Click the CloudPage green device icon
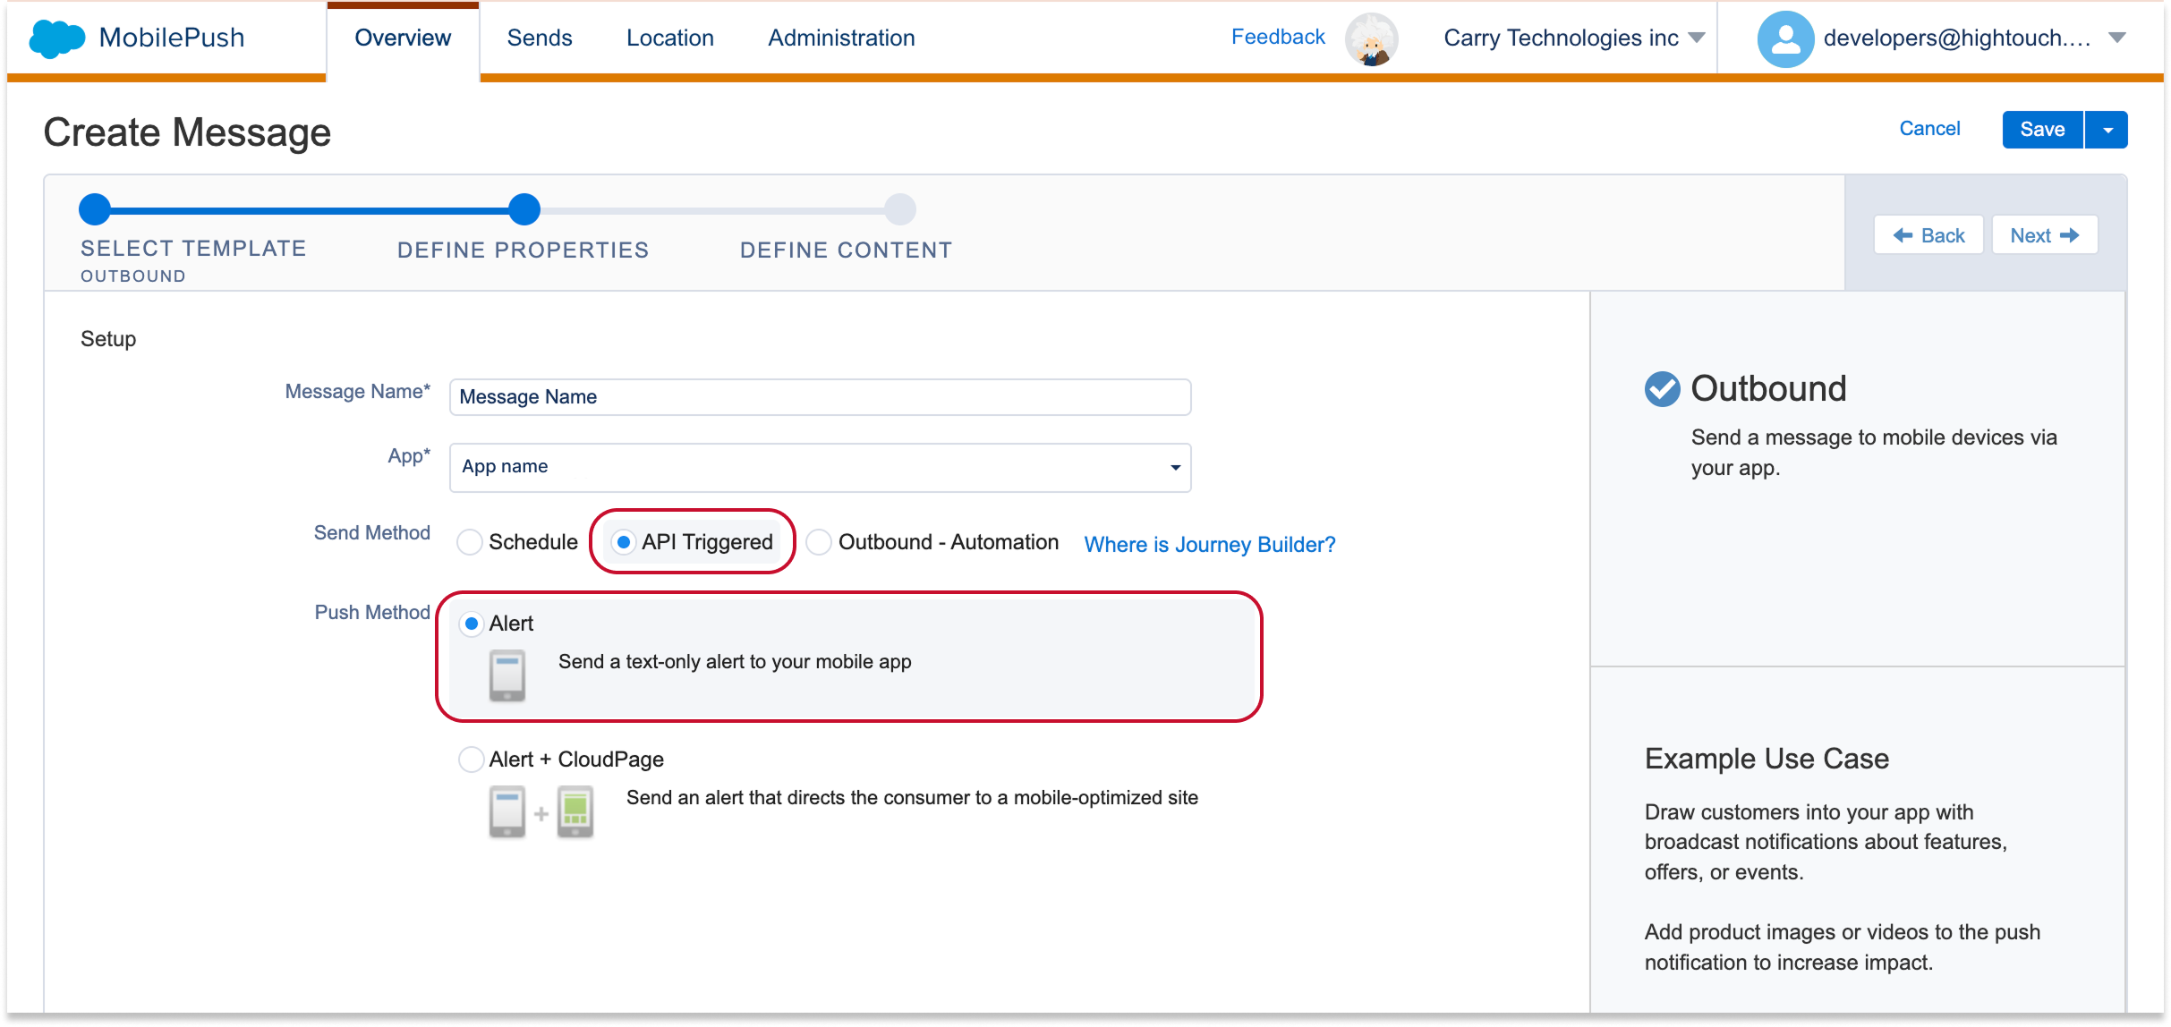The width and height of the screenshot is (2171, 1027). (x=575, y=811)
